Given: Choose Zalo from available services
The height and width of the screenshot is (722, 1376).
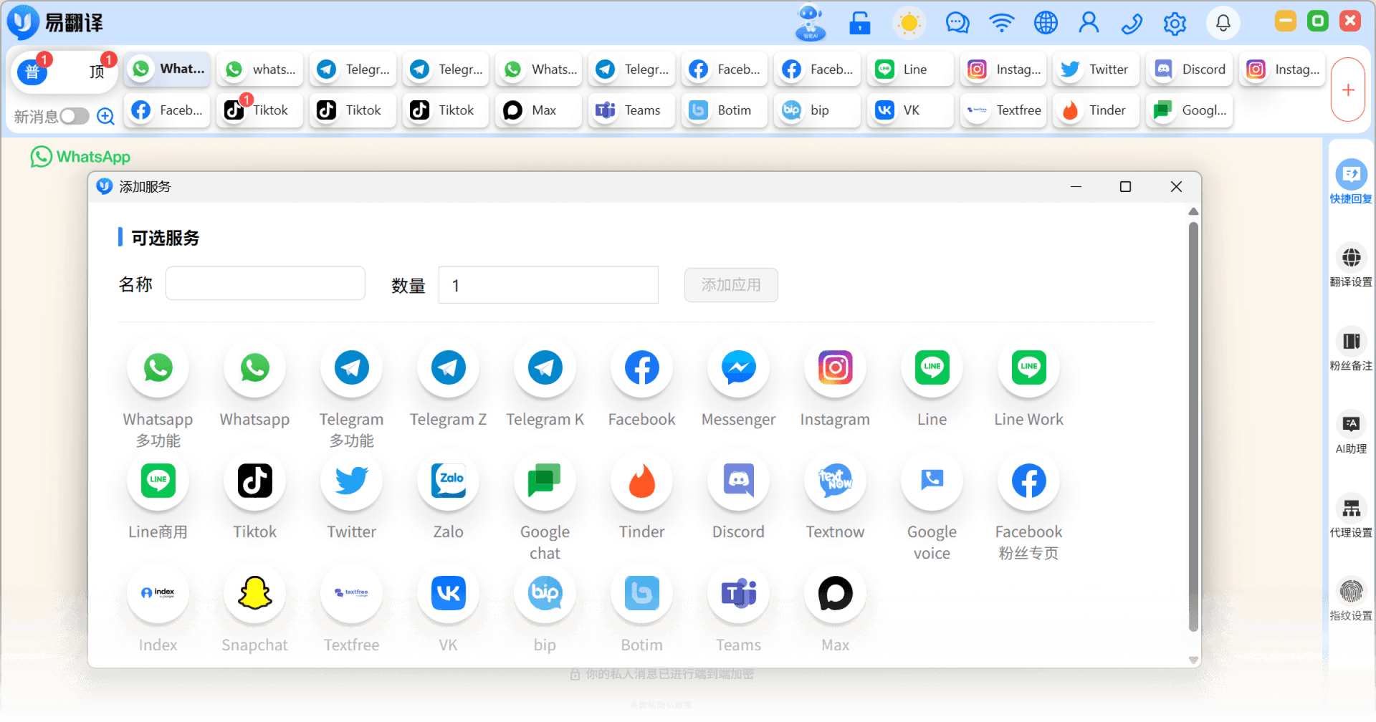Looking at the screenshot, I should coord(448,481).
